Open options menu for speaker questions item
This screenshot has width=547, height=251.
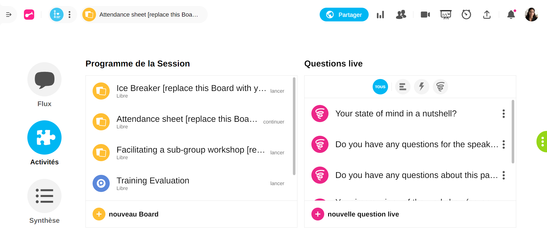[x=503, y=144]
